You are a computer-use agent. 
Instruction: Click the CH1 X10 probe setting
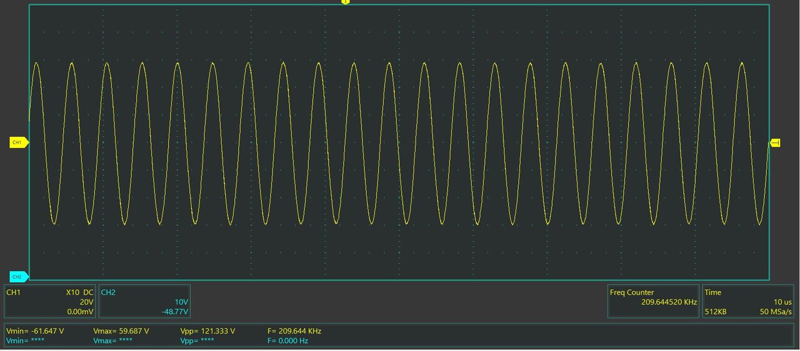(73, 292)
